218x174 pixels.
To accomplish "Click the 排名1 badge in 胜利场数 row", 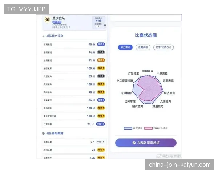I will [101, 150].
